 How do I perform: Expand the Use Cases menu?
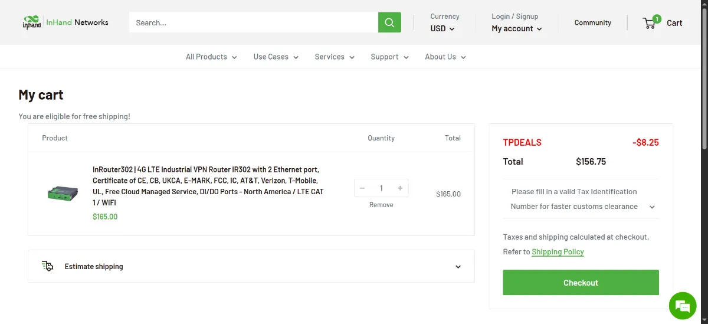click(276, 57)
